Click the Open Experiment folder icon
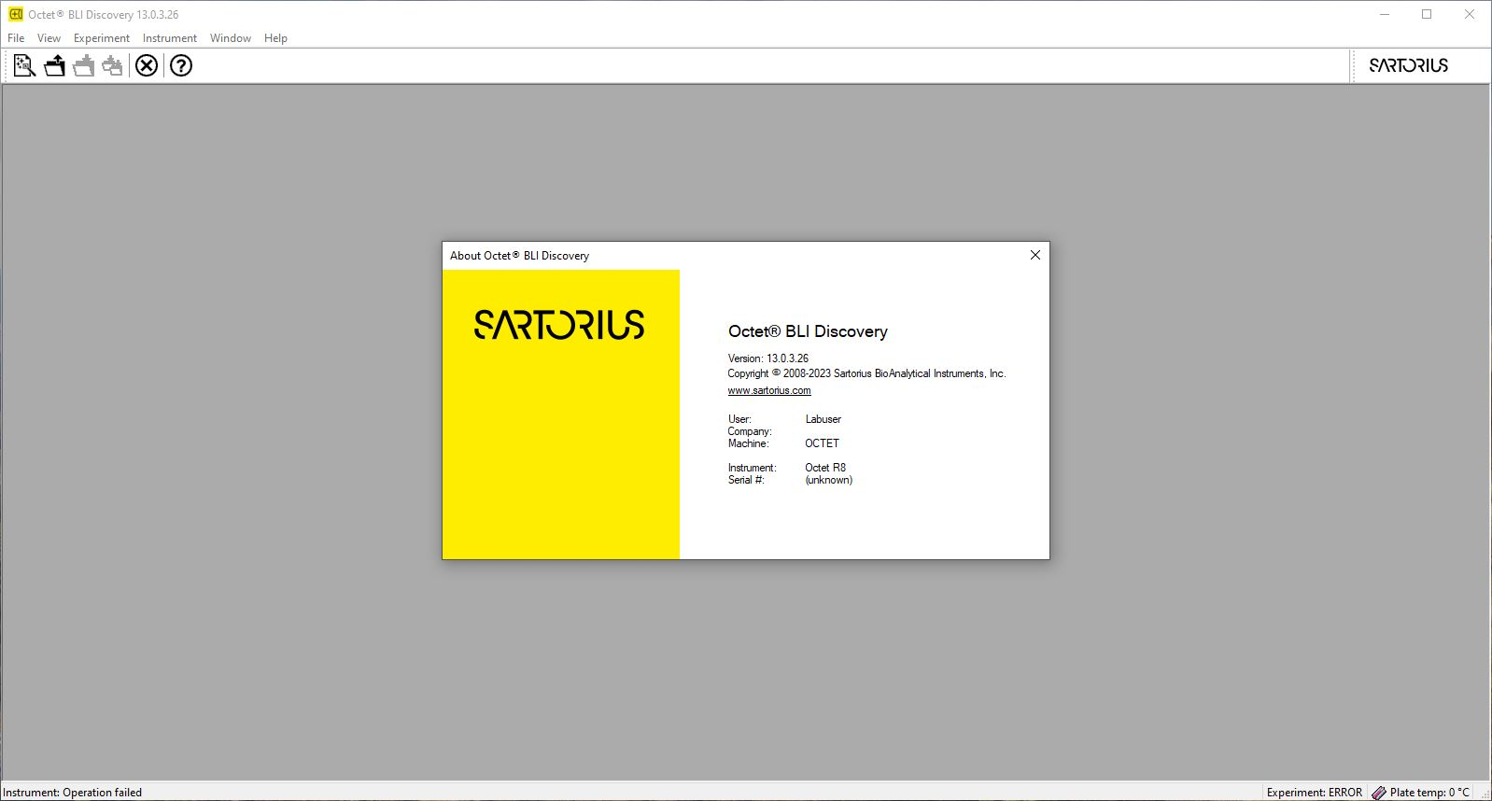This screenshot has height=801, width=1492. pyautogui.click(x=55, y=65)
